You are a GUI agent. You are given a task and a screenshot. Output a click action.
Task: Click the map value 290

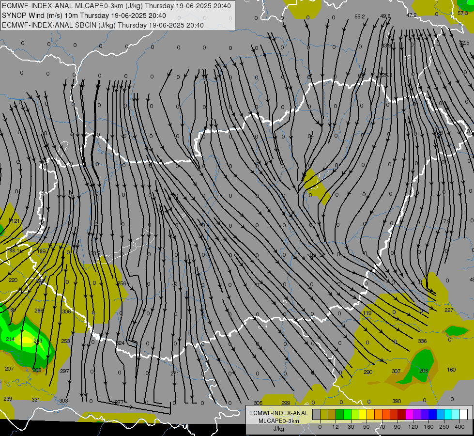pyautogui.click(x=368, y=372)
